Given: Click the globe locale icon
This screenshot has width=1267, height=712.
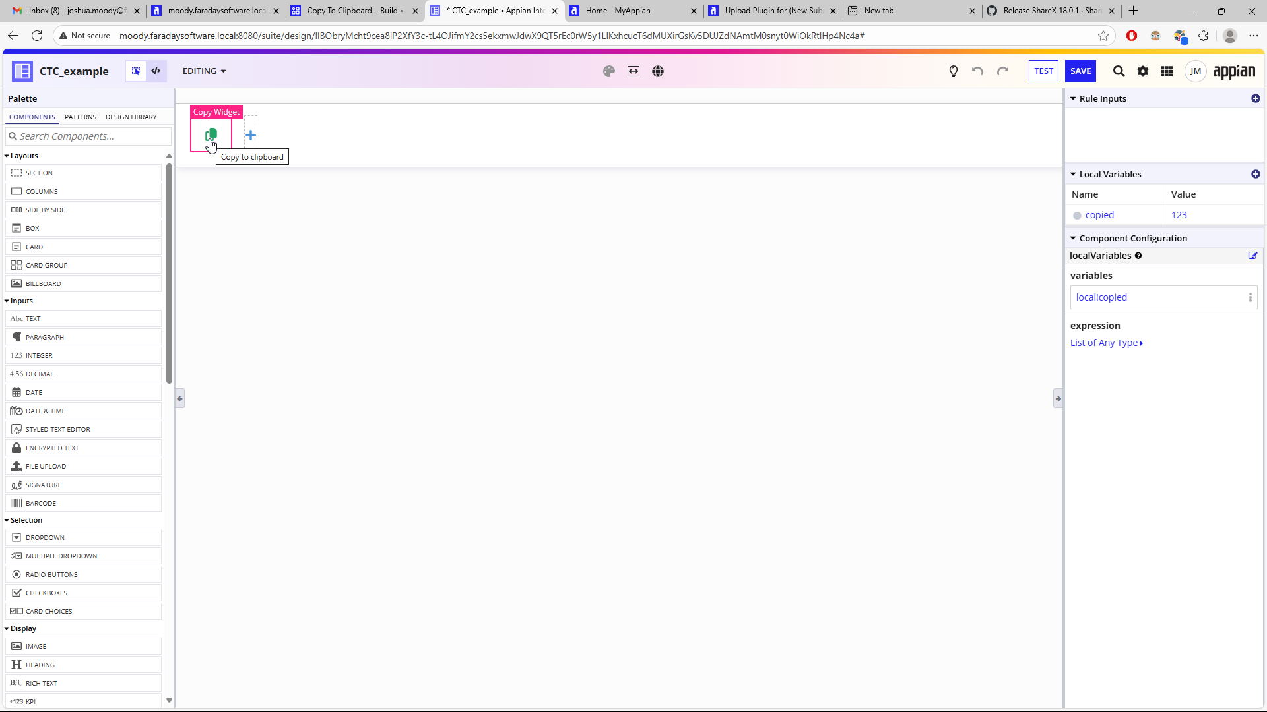Looking at the screenshot, I should (658, 71).
